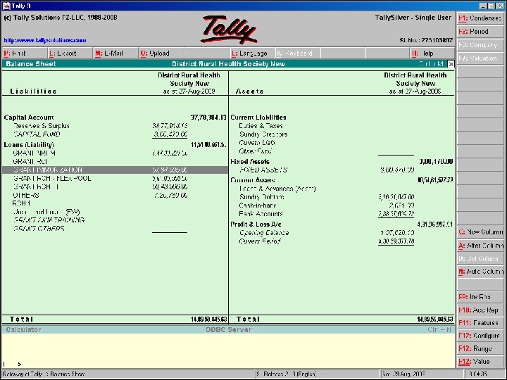The height and width of the screenshot is (380, 507).
Task: Click the Calculator panel header
Action: click(23, 329)
